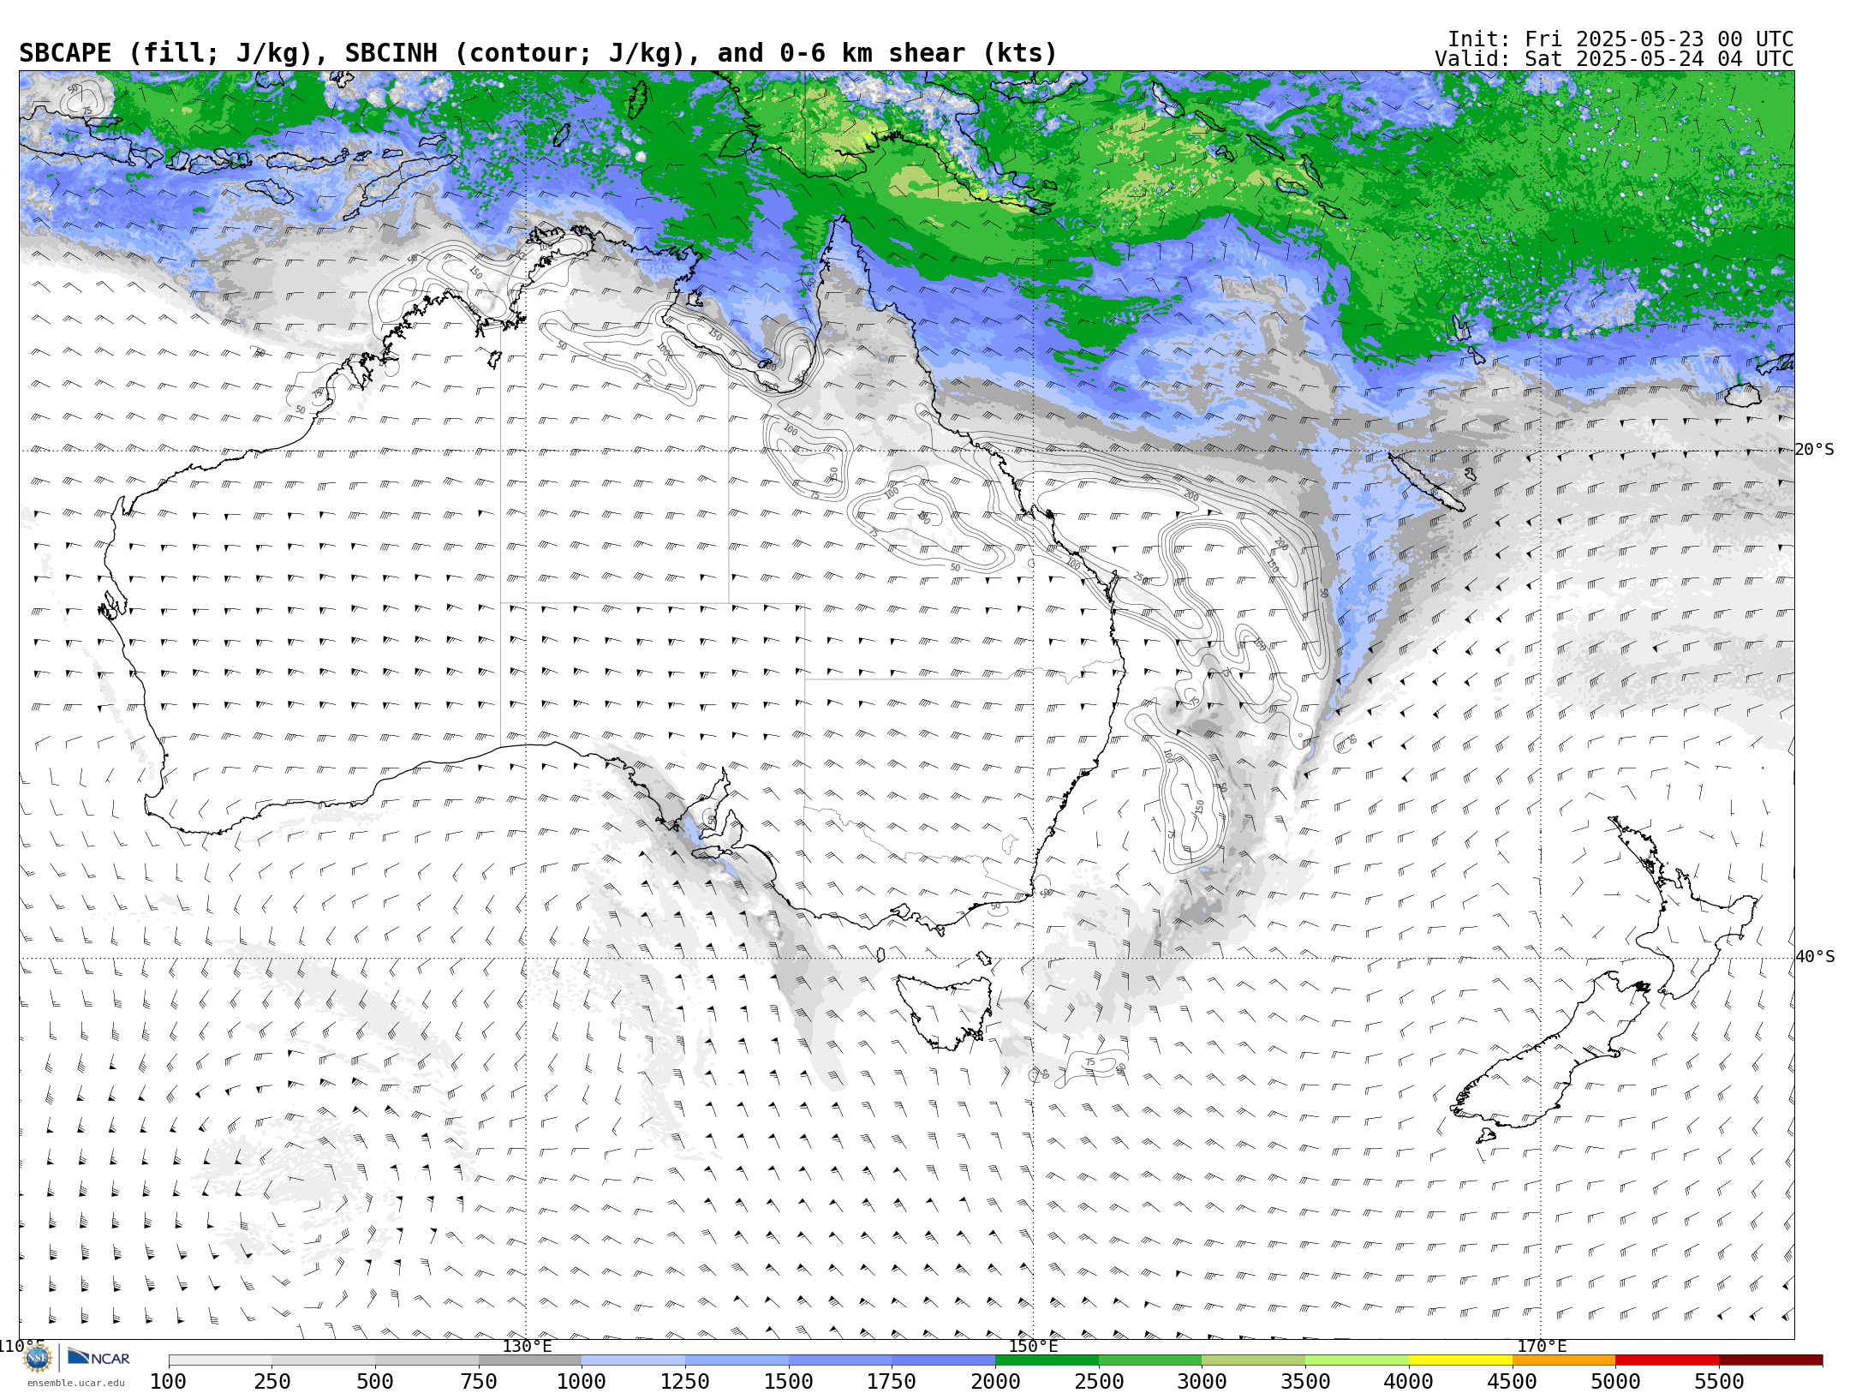Click the 750 colorbar tick label
The height and width of the screenshot is (1393, 1850).
pyautogui.click(x=479, y=1382)
